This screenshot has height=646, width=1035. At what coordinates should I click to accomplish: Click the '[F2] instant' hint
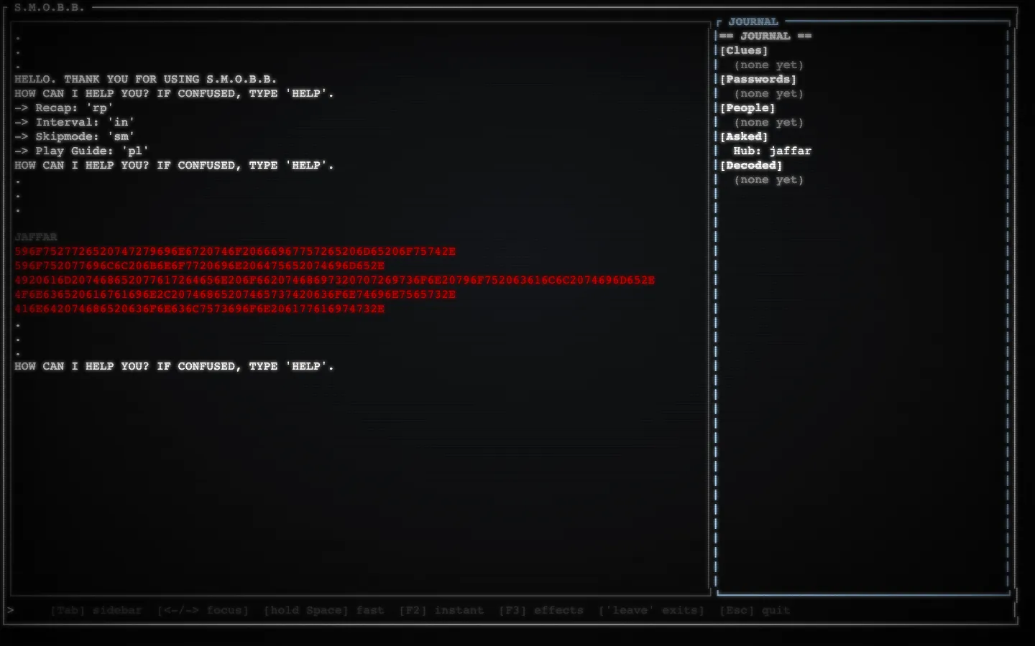441,610
